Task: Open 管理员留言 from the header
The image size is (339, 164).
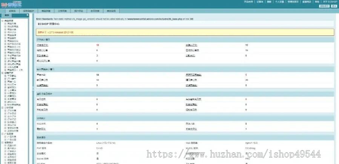Action: (293, 2)
